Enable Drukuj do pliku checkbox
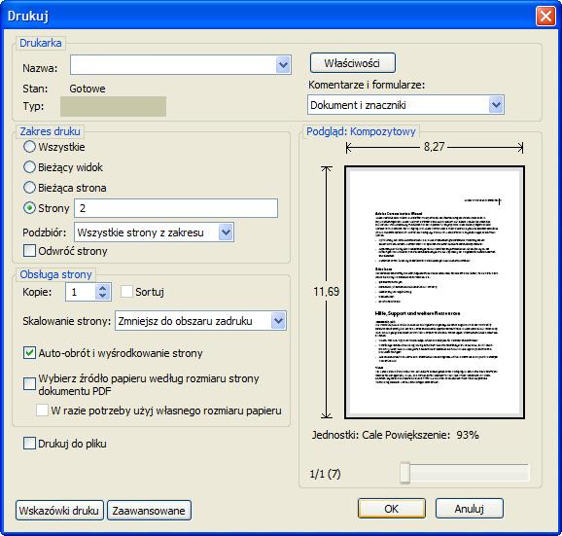Viewport: 562px width, 536px height. pyautogui.click(x=29, y=444)
